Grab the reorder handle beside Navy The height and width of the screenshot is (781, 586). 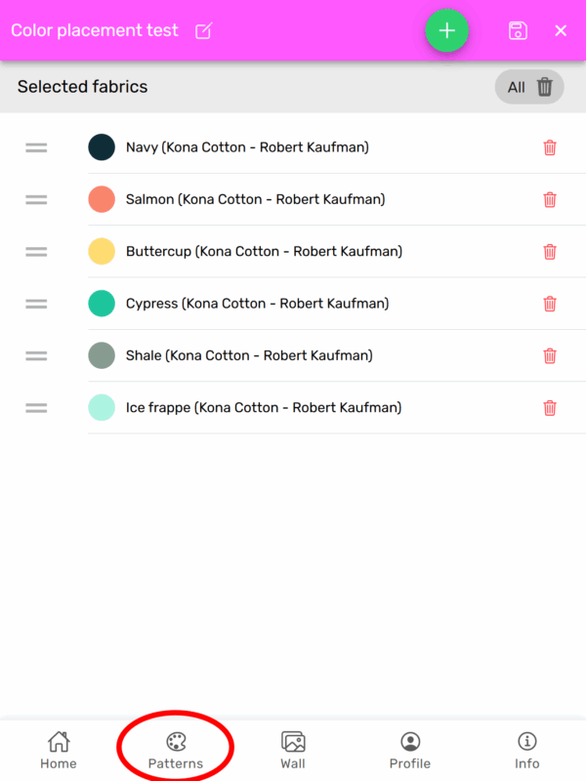(x=36, y=147)
